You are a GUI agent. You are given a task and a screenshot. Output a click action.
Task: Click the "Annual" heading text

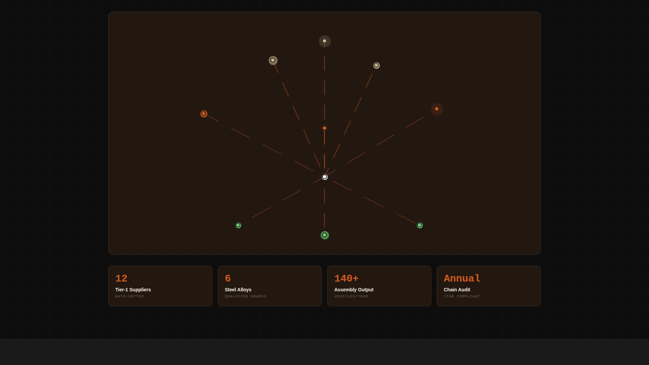coord(462,278)
